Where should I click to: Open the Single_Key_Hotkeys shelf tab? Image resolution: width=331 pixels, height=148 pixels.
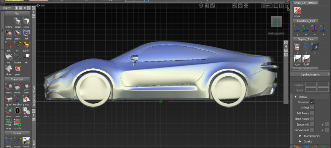306,3
